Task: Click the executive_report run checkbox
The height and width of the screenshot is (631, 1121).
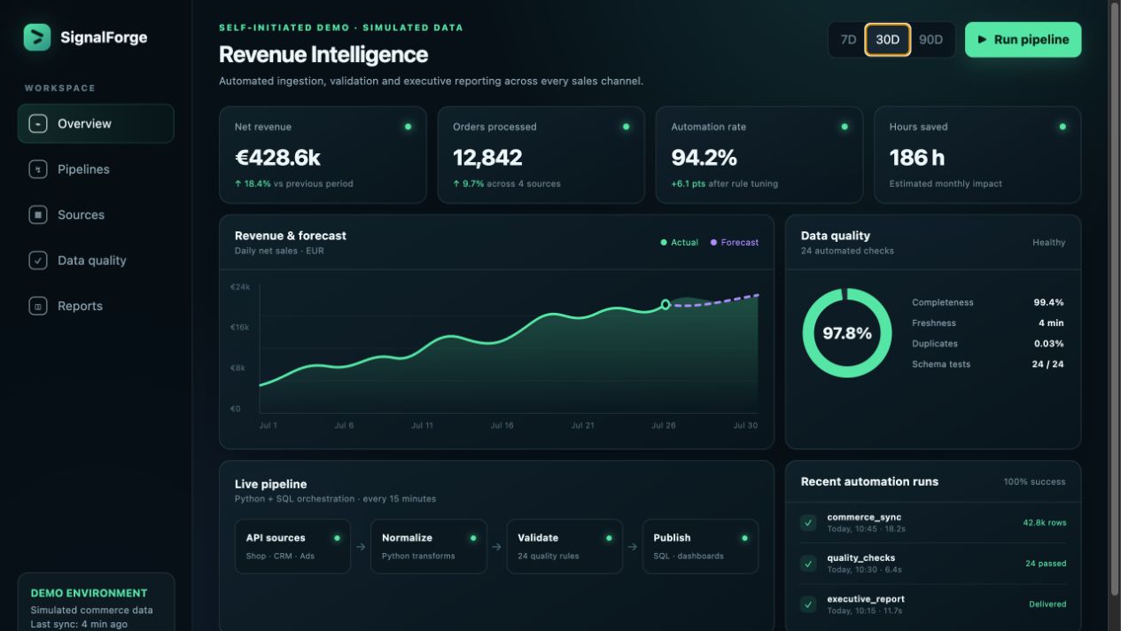Action: 808,604
